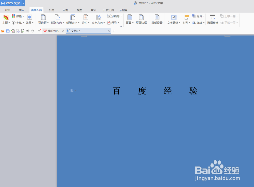Switch to the 插入 ribbon tab
This screenshot has height=187, width=254.
[x=21, y=10]
